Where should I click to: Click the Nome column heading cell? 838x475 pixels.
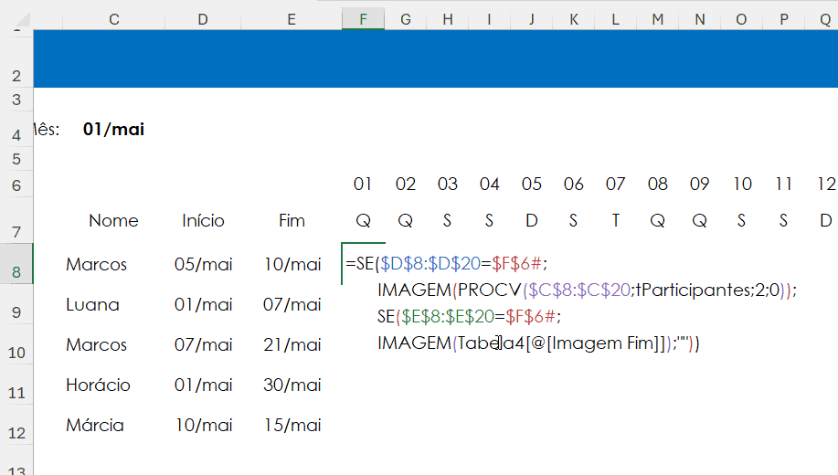tap(114, 220)
